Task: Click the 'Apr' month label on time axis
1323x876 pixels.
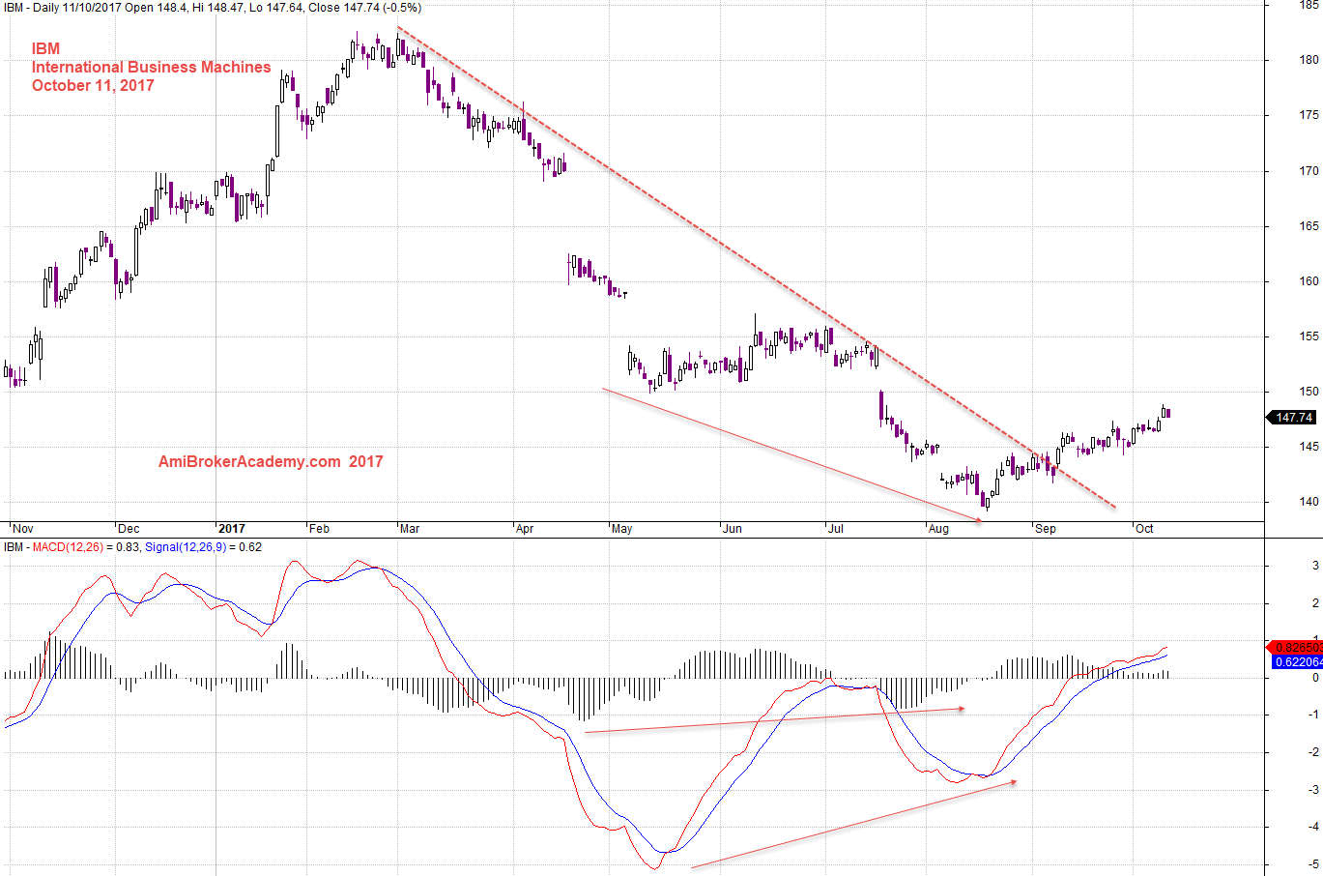Action: coord(525,529)
